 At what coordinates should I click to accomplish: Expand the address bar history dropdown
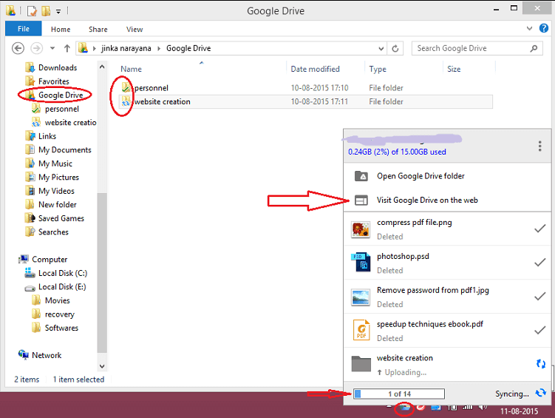click(381, 49)
